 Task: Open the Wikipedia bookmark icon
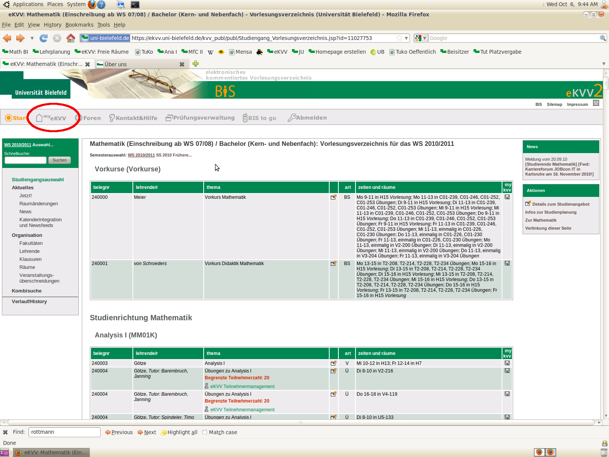pyautogui.click(x=210, y=52)
